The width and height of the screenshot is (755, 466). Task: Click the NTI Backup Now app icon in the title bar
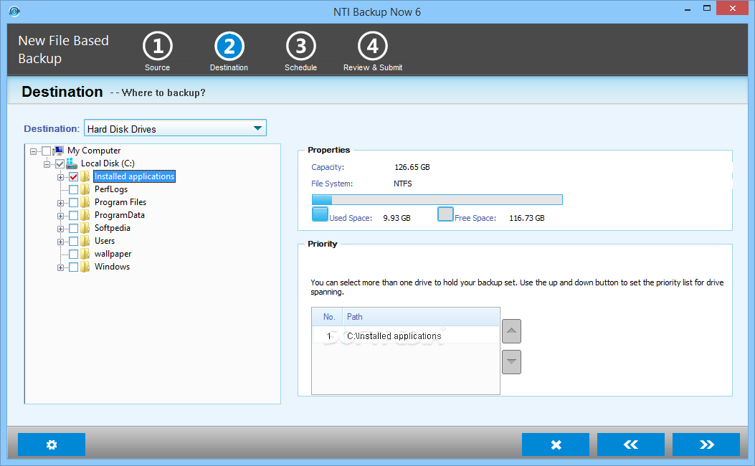(x=14, y=11)
